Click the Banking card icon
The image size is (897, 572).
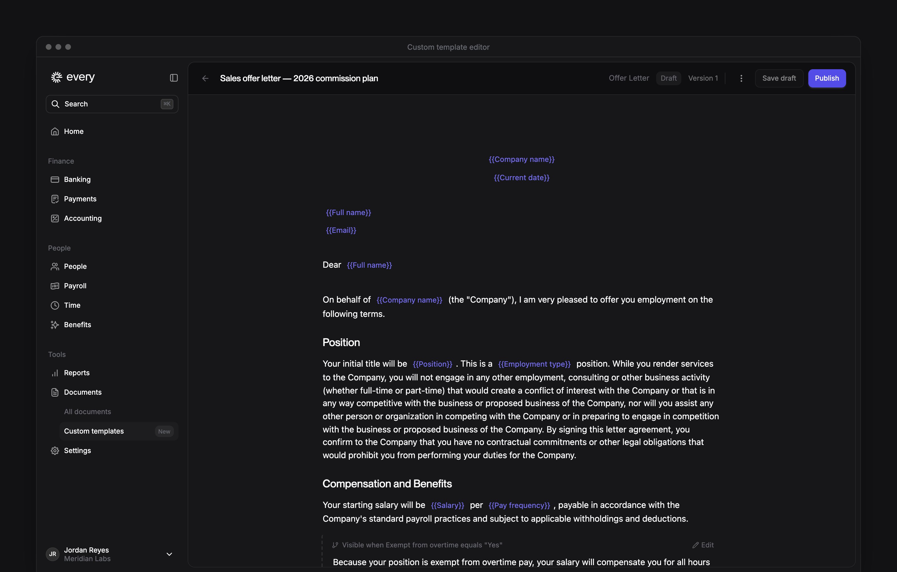click(55, 180)
